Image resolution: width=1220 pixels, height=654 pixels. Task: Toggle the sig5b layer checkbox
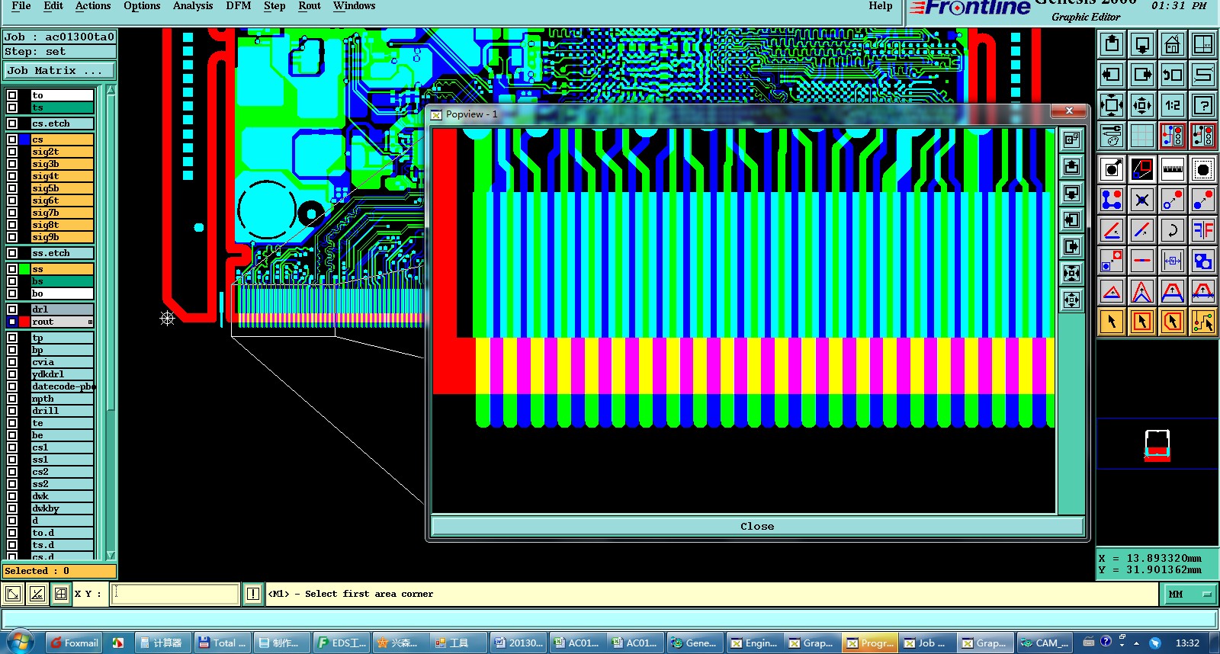(x=12, y=188)
